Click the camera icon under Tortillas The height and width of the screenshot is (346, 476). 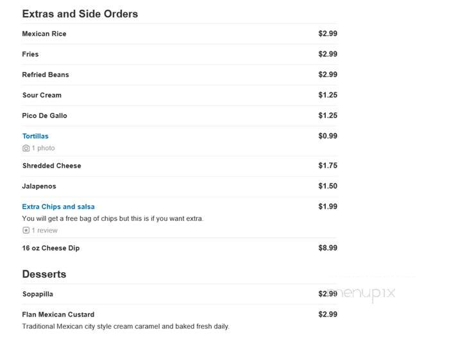tap(26, 148)
